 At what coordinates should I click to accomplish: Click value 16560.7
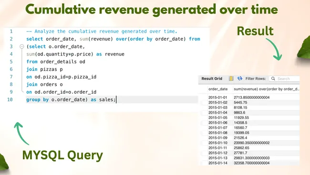tap(240, 128)
